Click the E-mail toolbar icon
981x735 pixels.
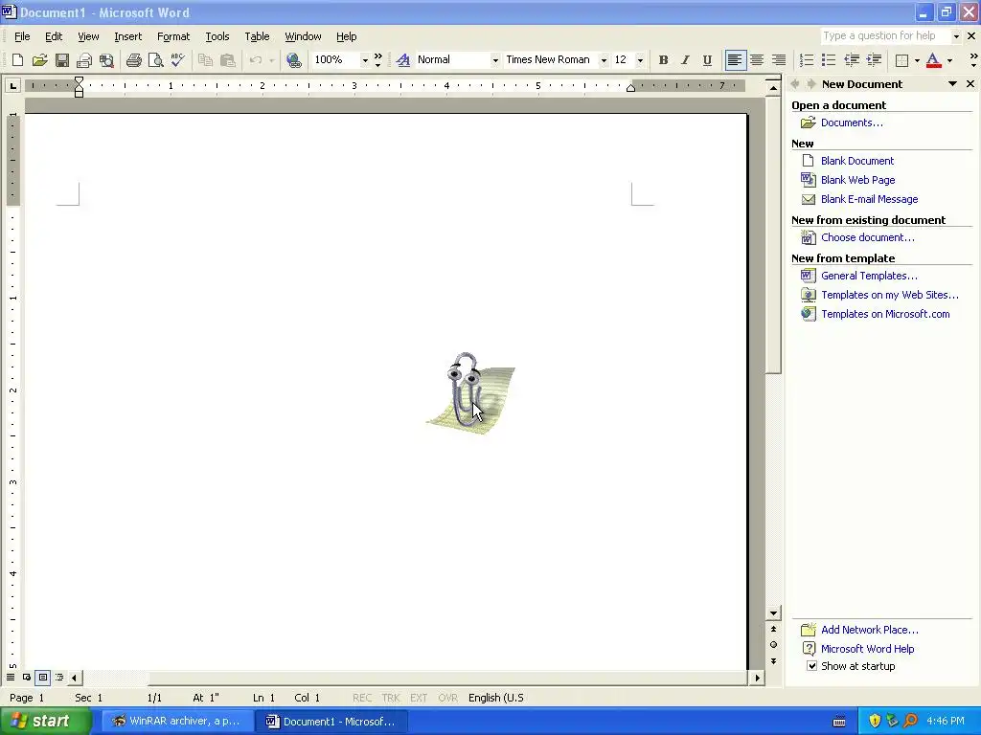pyautogui.click(x=84, y=60)
